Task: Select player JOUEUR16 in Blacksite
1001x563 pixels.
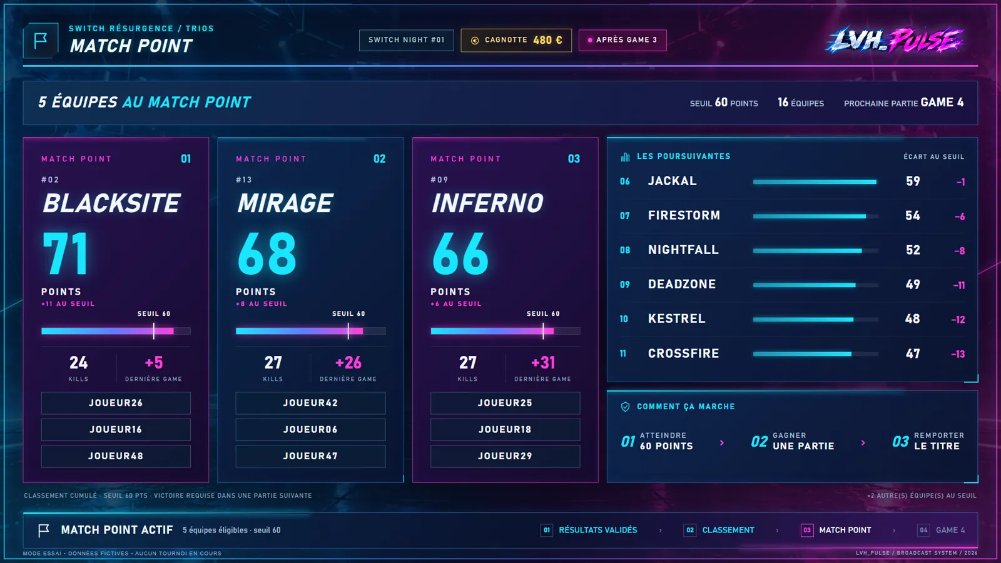Action: pos(116,430)
